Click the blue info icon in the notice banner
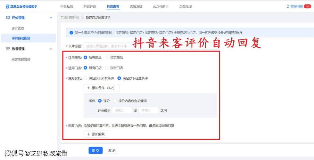The image size is (314, 160). (71, 33)
